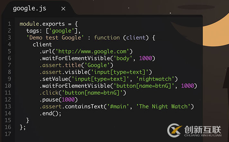
Task: Click the 'google' string in tags array
Action: click(61, 31)
